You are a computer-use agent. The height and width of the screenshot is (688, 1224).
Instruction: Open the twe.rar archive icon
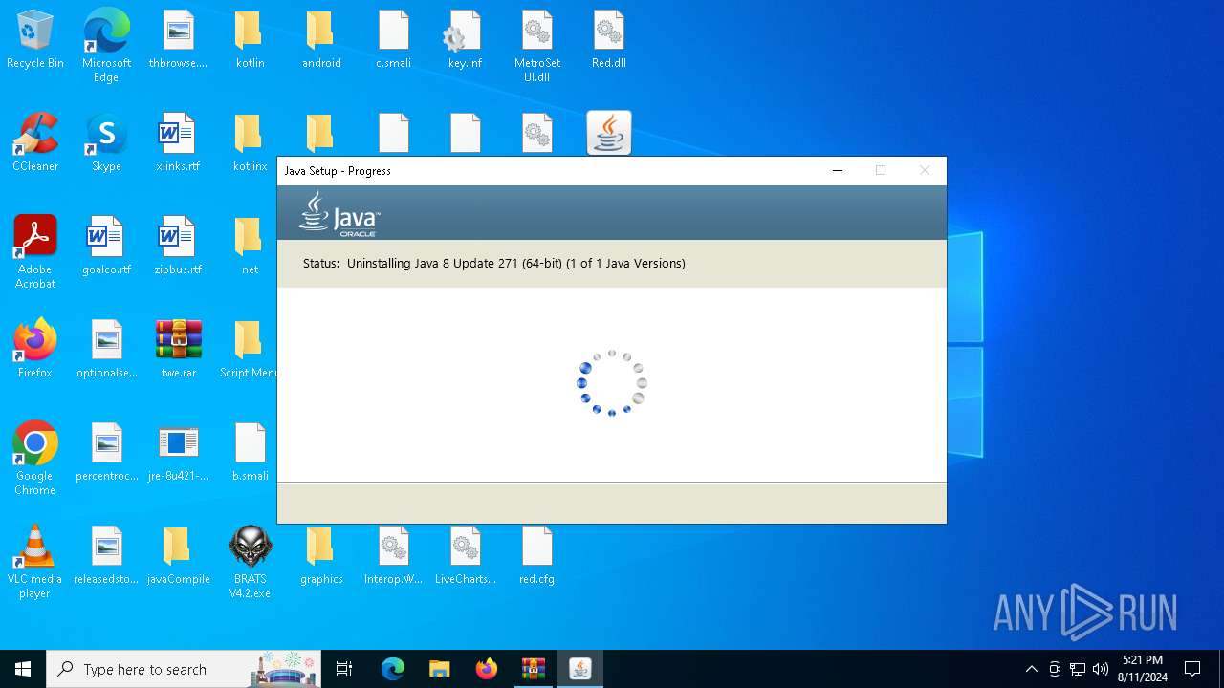(x=178, y=349)
